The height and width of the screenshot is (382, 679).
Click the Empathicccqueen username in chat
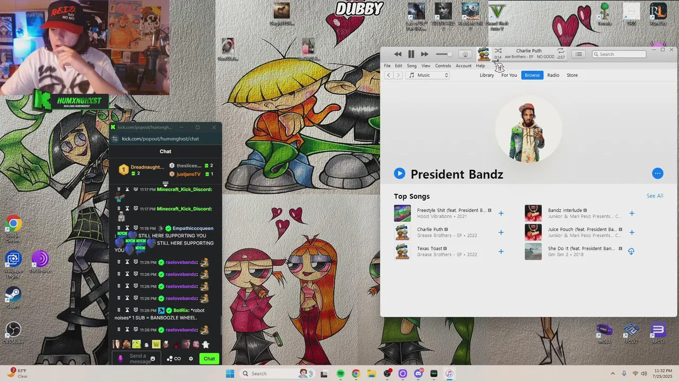[x=193, y=228]
